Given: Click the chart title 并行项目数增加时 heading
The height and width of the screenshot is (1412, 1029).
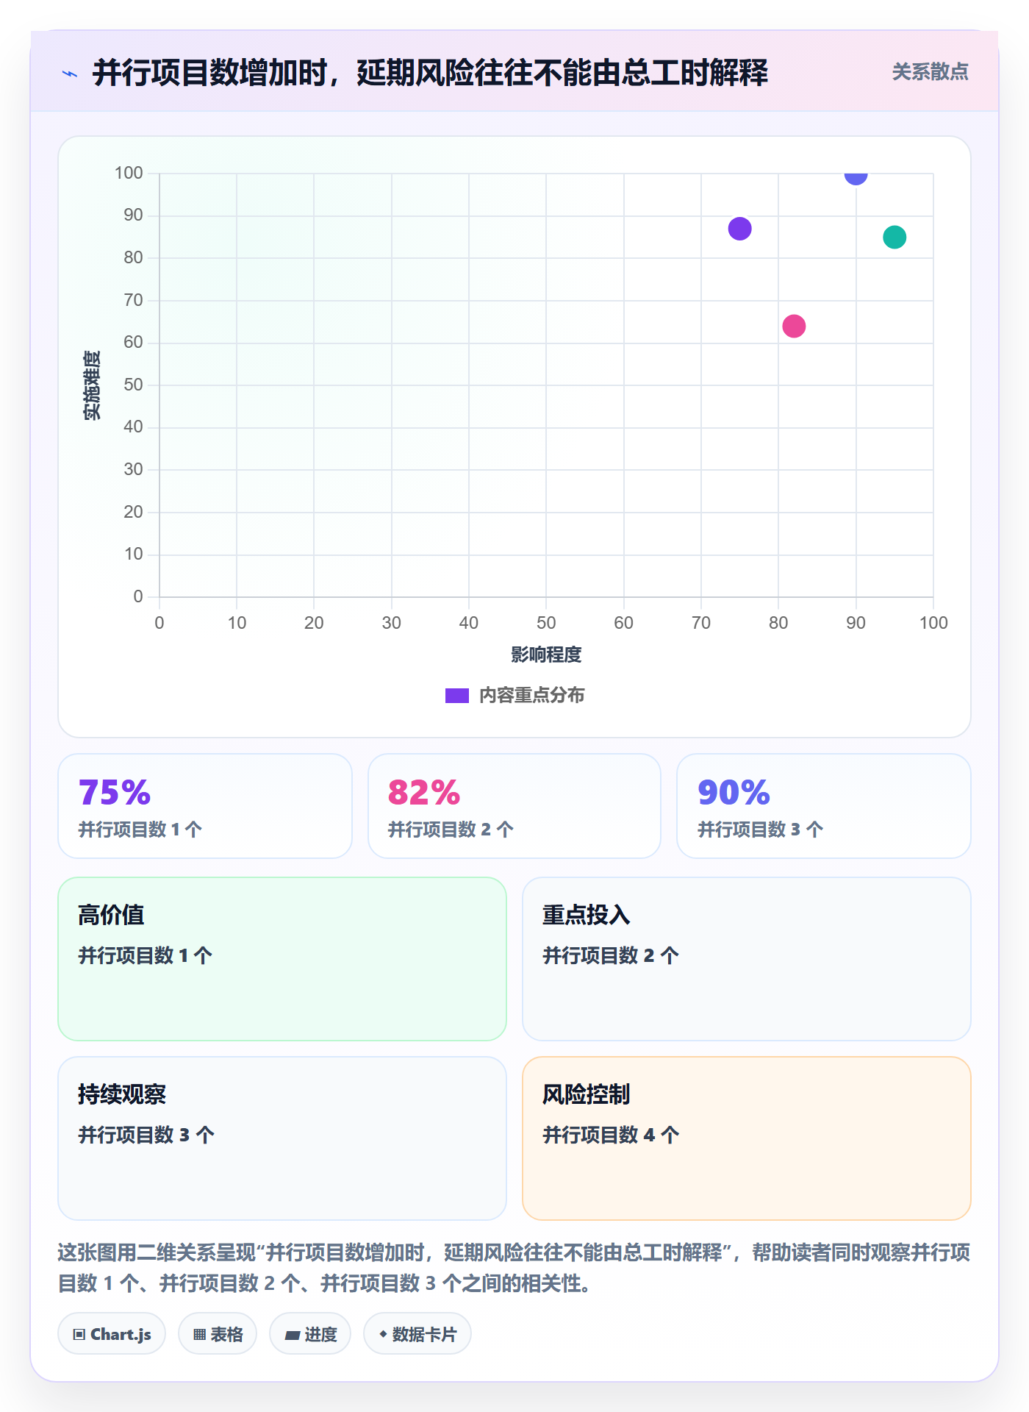Looking at the screenshot, I should tap(431, 73).
